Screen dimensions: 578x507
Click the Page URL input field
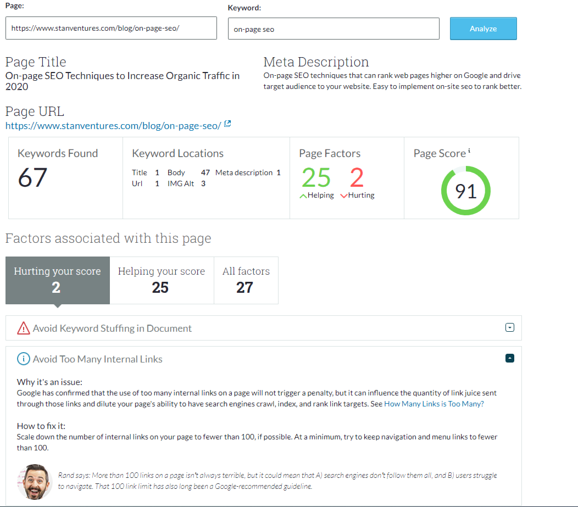(x=111, y=29)
